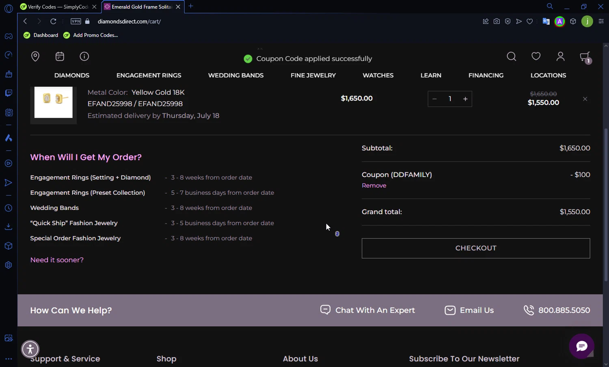Open LEARN menu
This screenshot has width=609, height=367.
tap(431, 75)
